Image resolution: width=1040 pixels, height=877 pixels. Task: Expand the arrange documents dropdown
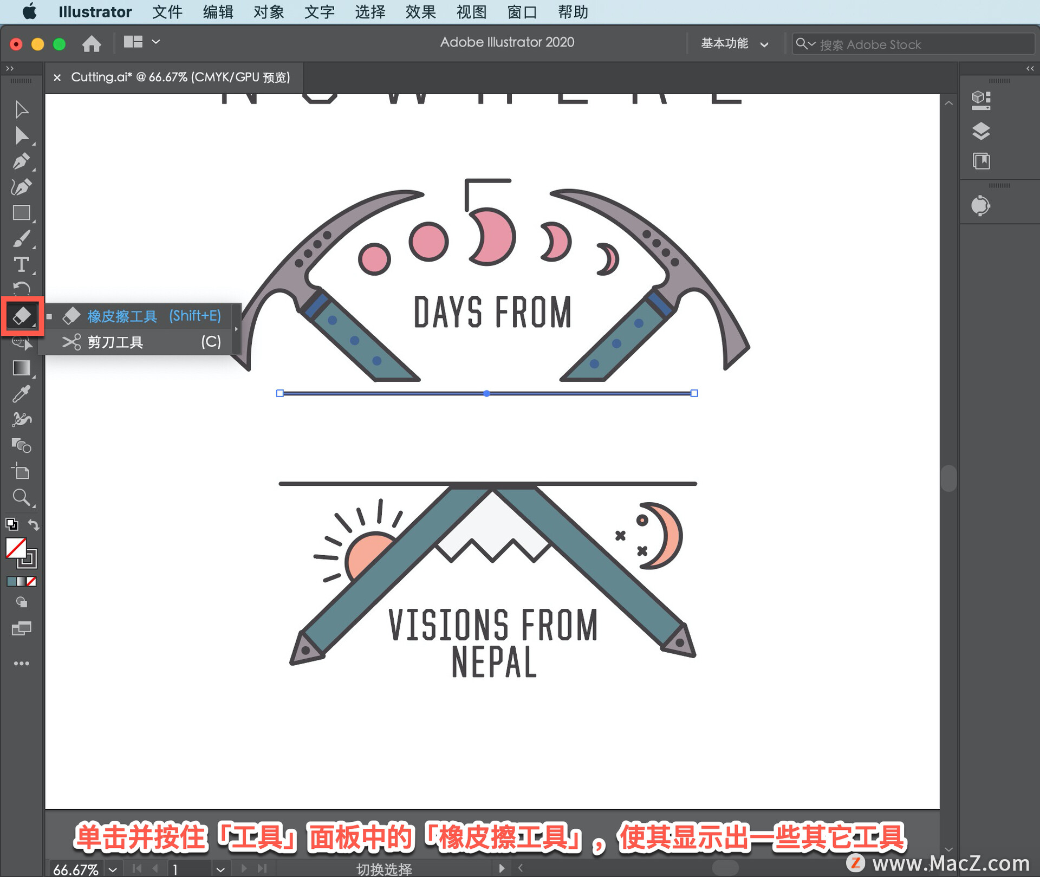point(156,42)
